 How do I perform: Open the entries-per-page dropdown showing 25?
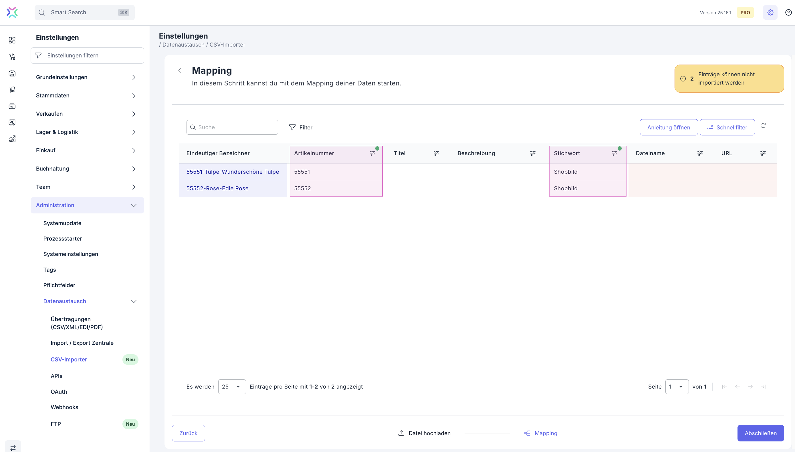click(232, 387)
